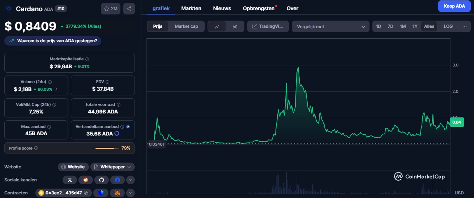Set chart range to 1D
474x198 pixels.
coord(379,26)
